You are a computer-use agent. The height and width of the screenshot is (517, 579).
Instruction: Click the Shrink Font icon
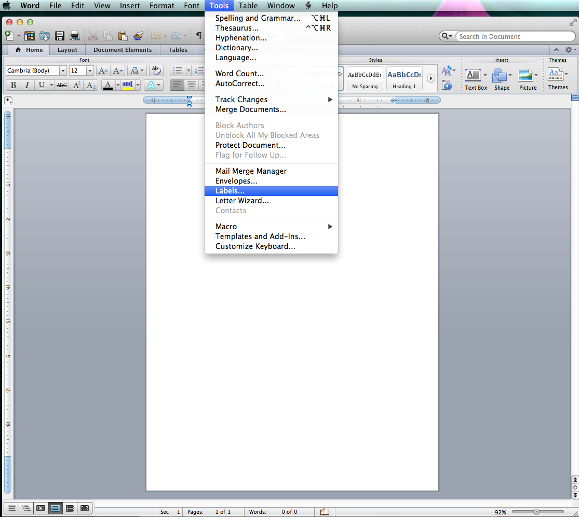pyautogui.click(x=118, y=71)
